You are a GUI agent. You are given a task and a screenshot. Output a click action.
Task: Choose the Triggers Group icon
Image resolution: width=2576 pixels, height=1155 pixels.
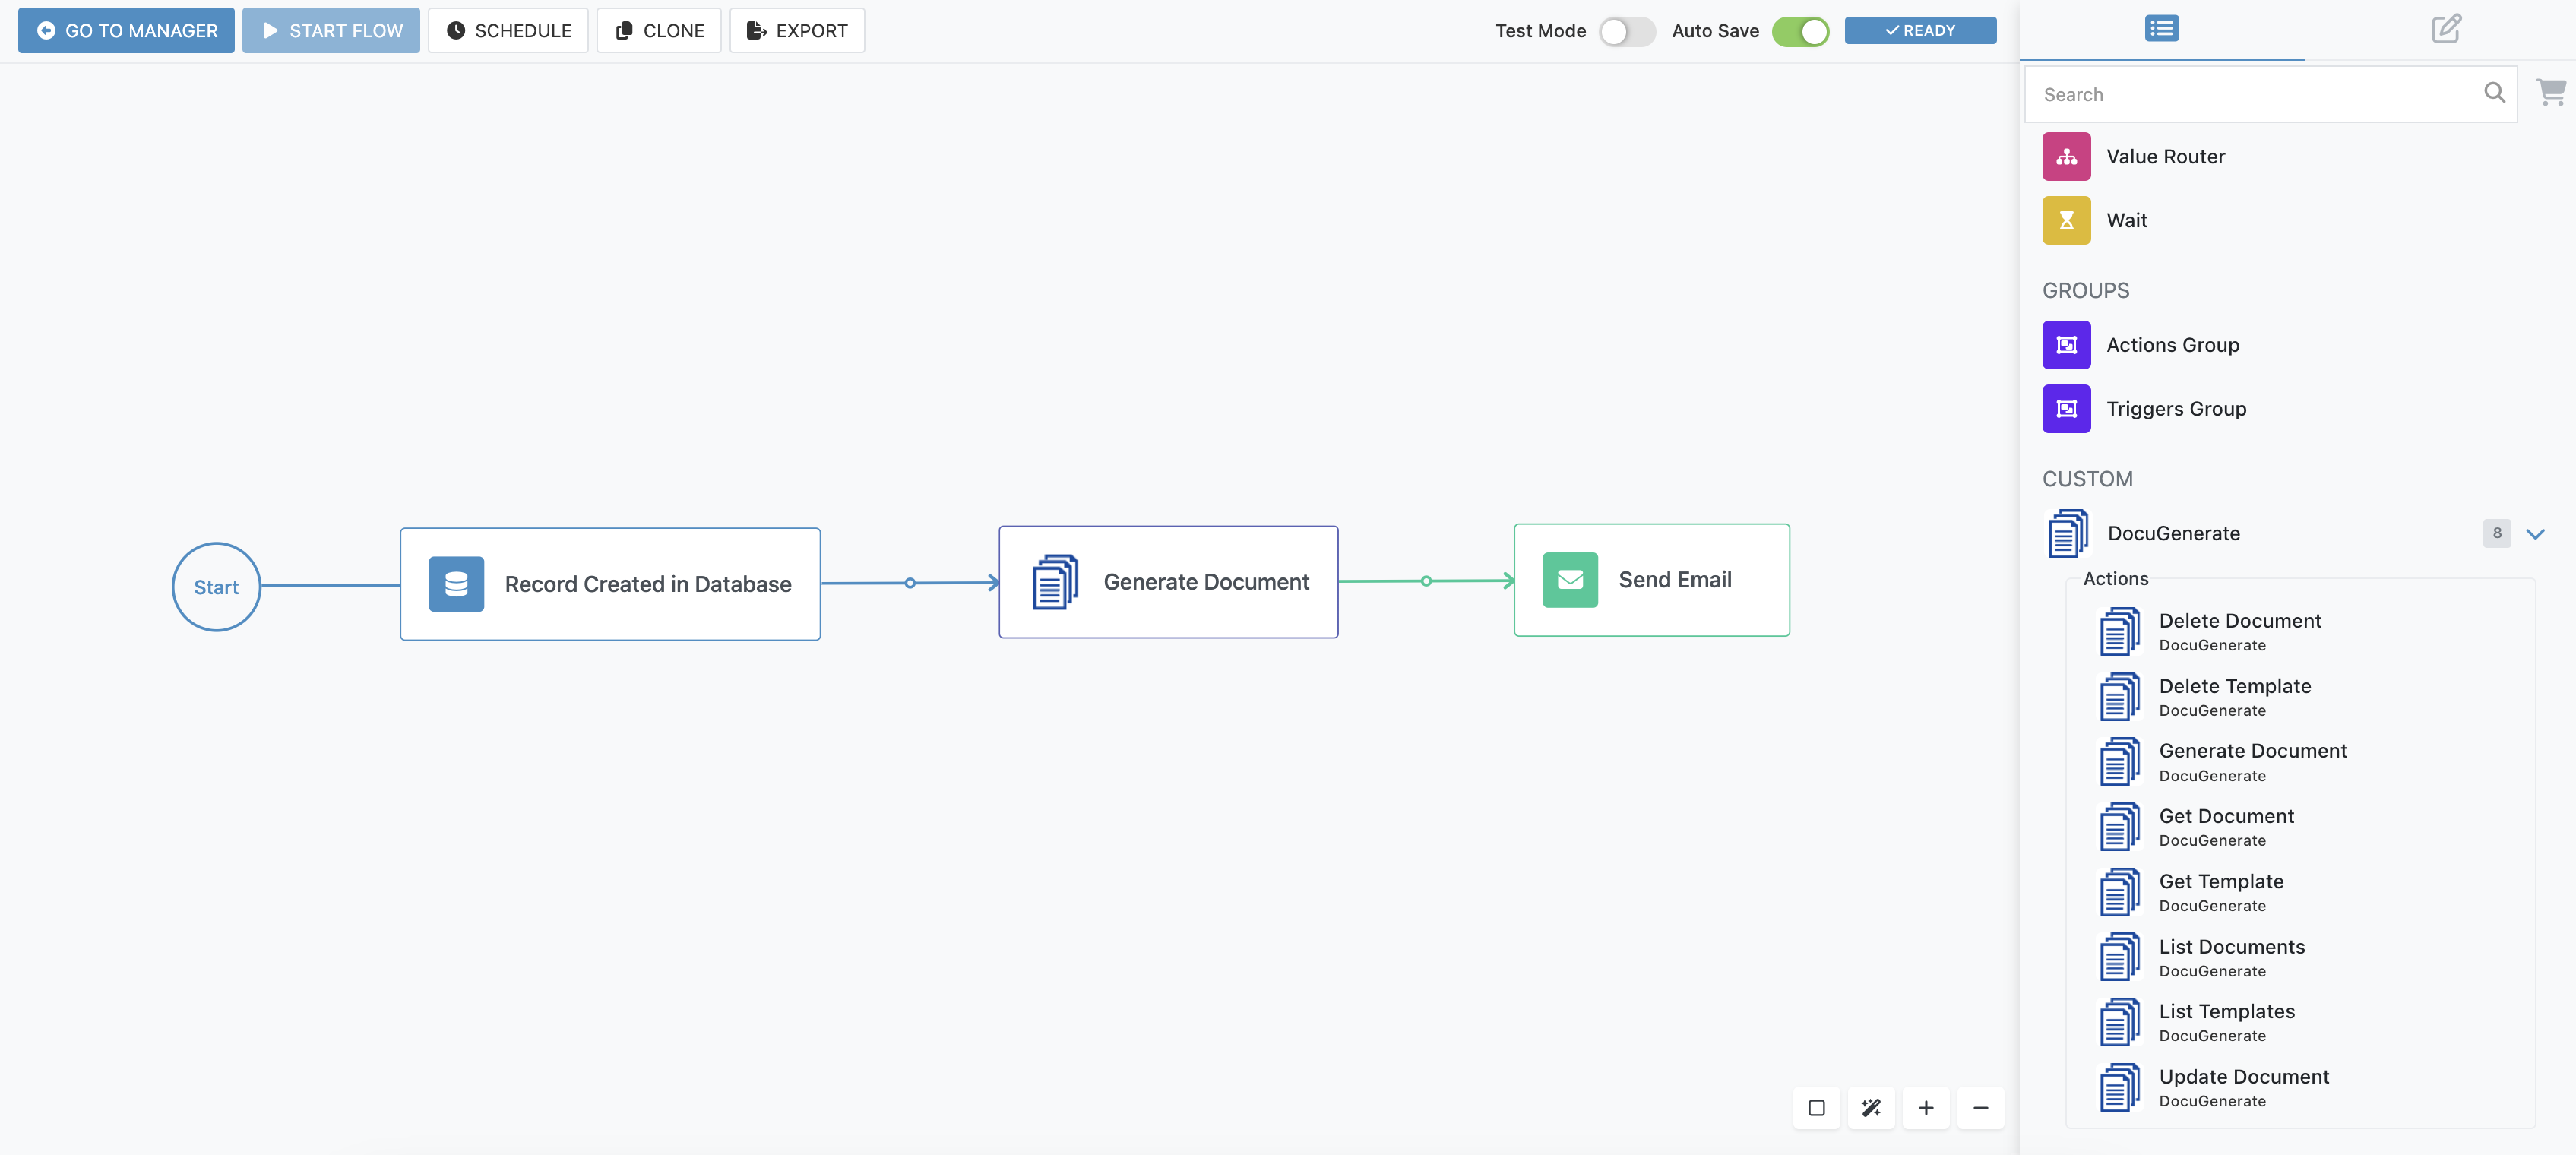coord(2066,409)
